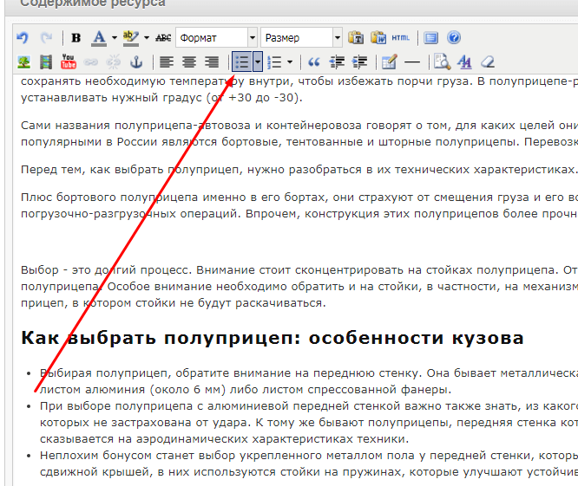Click bullet item starting 'При выборе полуприцепа с алюминиевой'
Viewport: 578px width, 486px height.
click(x=309, y=423)
